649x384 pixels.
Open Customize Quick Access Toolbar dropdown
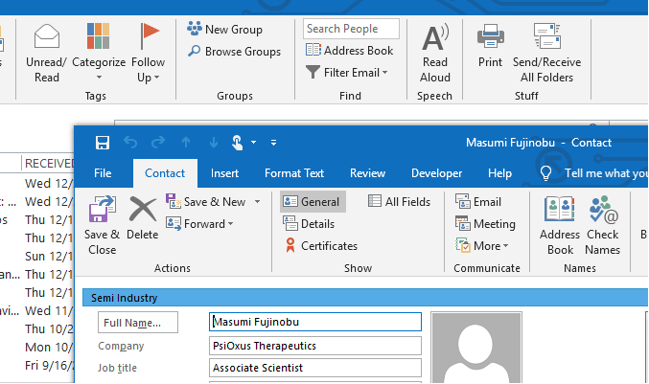[x=273, y=143]
